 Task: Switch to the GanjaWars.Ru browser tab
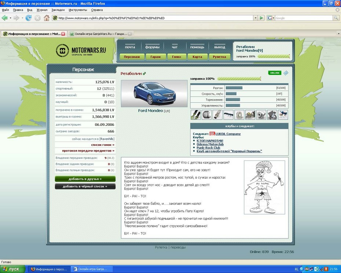click(101, 34)
